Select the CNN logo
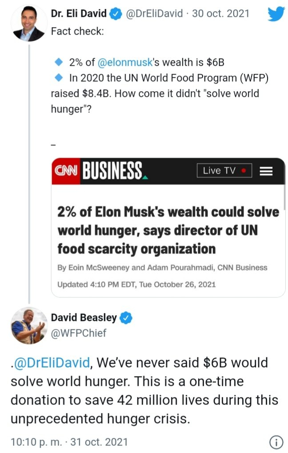The width and height of the screenshot is (288, 453). [65, 169]
